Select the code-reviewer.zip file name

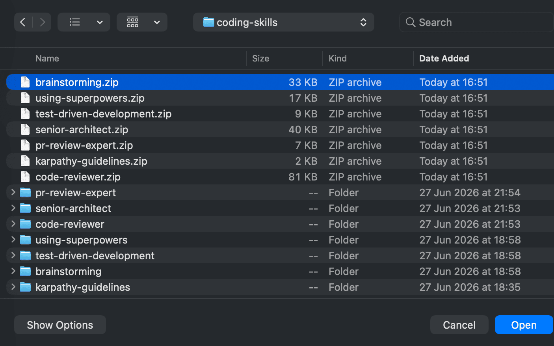(78, 177)
